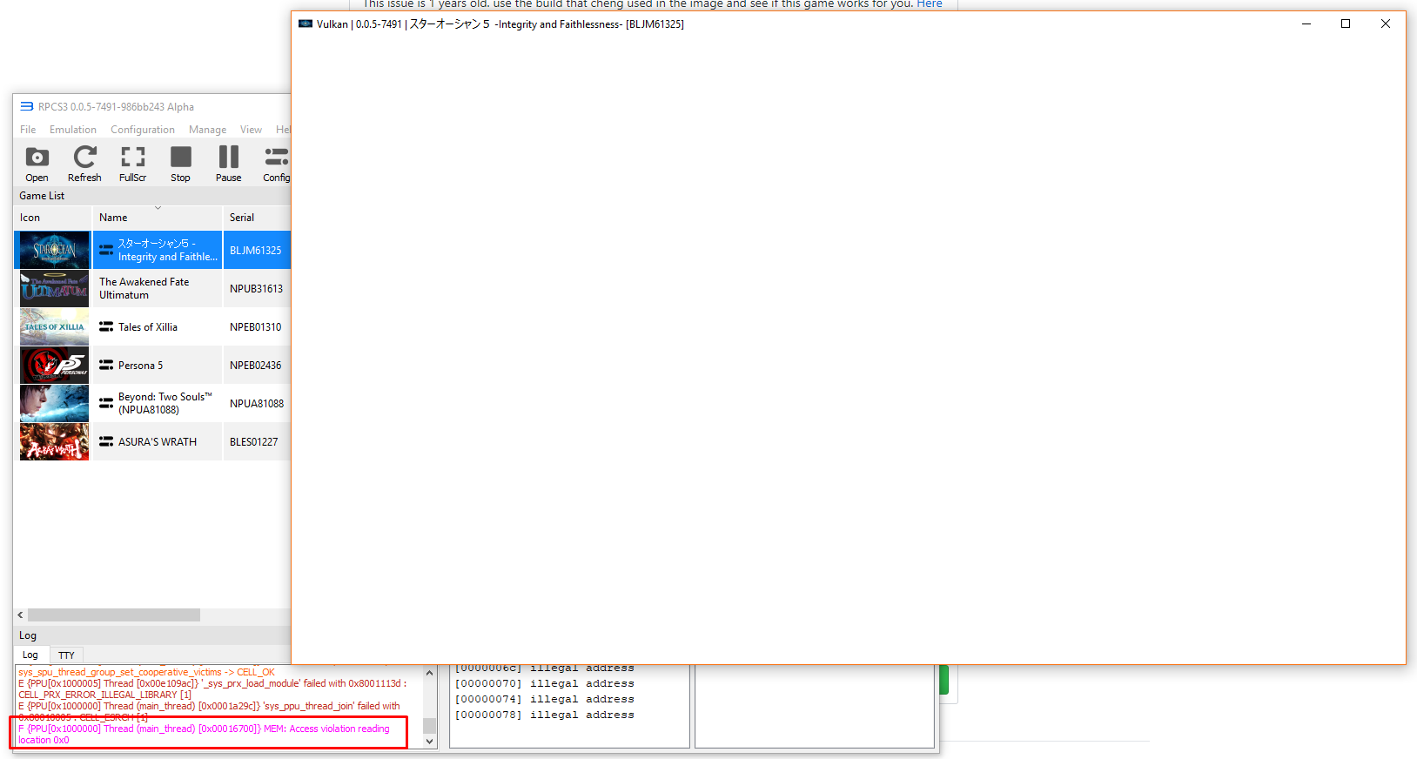Minimize the Vulkan game window
Screen dimensions: 1417x759
point(1306,24)
